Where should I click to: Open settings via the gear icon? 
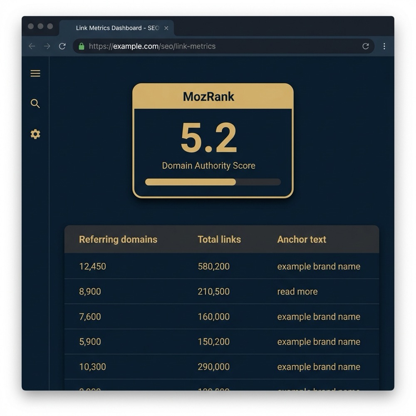(35, 134)
